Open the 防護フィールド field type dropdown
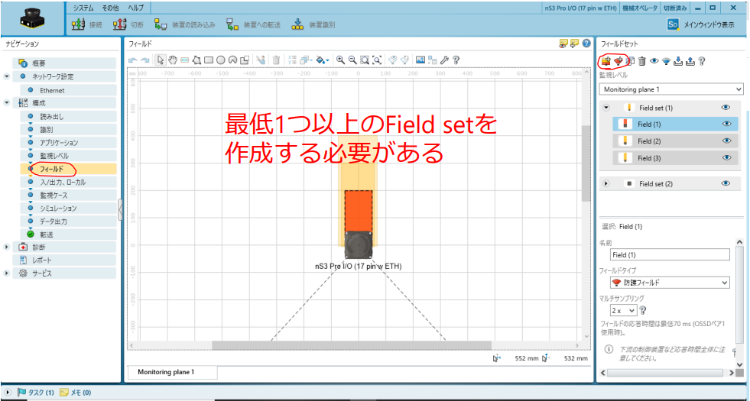Image resolution: width=750 pixels, height=401 pixels. coord(670,283)
